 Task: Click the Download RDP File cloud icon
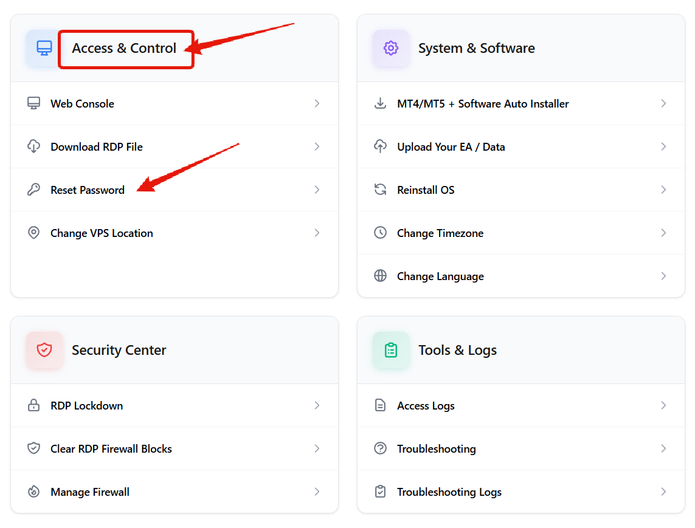coord(33,146)
